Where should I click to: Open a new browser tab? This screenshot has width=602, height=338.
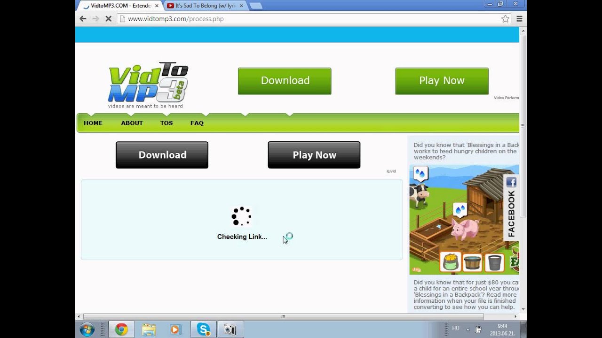point(256,6)
